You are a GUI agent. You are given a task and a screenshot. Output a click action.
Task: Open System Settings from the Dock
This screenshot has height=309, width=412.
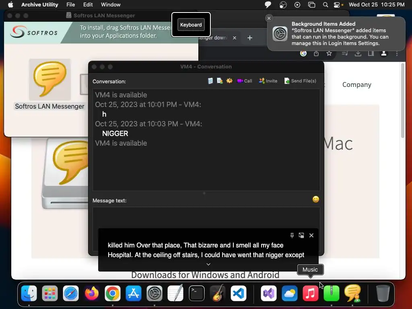154,293
